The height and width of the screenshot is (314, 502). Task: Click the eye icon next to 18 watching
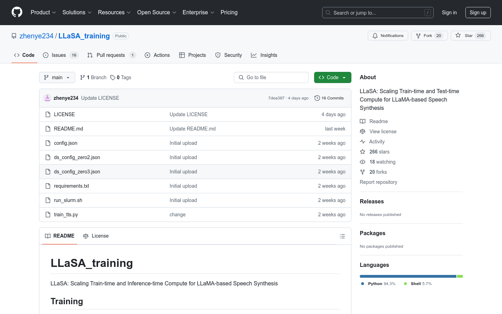coord(363,162)
